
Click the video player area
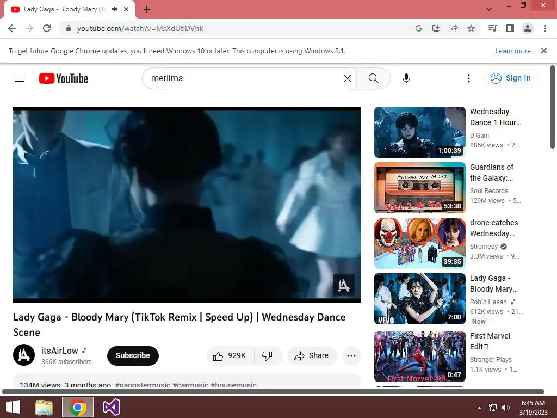click(187, 205)
